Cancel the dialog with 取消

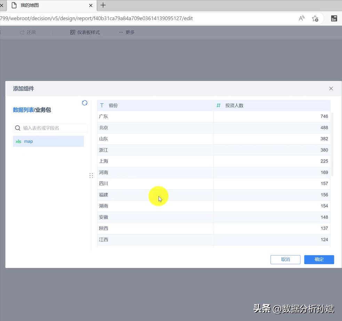[285, 259]
